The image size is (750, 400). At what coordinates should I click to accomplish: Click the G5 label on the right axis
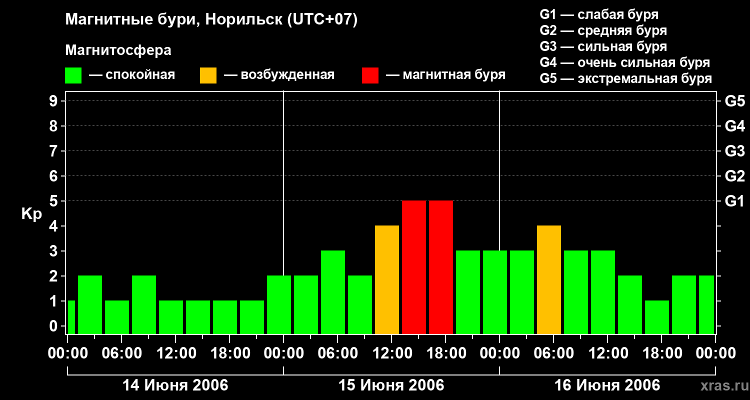point(734,101)
